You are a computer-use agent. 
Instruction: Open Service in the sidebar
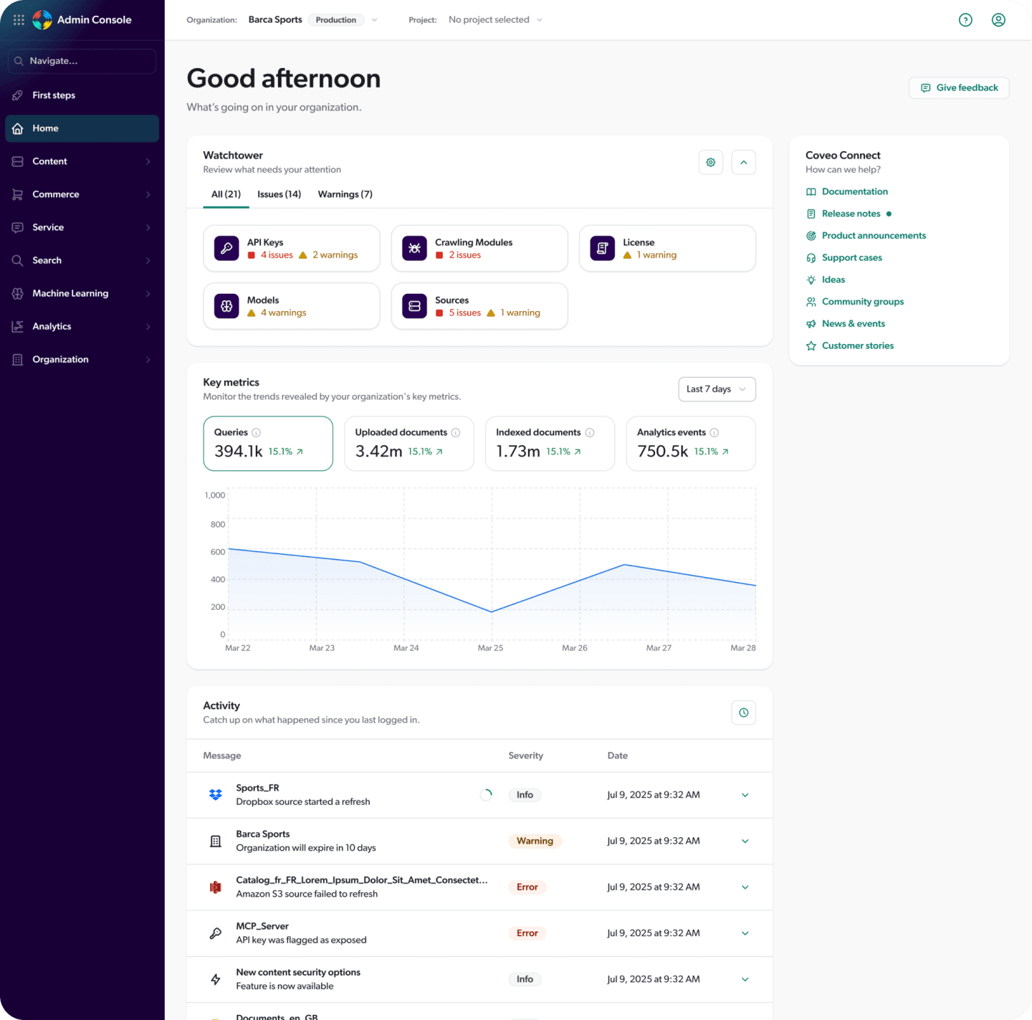coord(82,227)
